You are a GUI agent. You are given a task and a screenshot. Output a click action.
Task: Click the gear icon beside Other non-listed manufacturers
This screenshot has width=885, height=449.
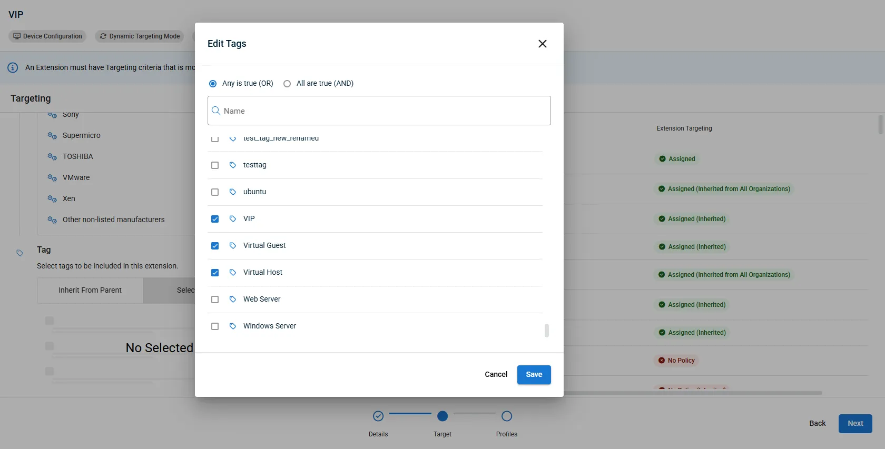[x=52, y=219]
